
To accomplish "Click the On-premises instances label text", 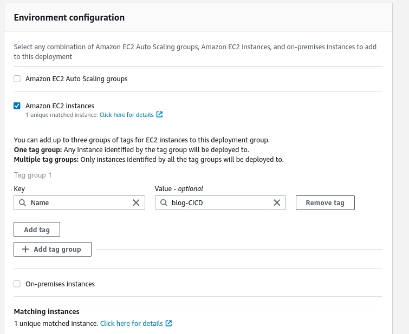I will pyautogui.click(x=60, y=284).
